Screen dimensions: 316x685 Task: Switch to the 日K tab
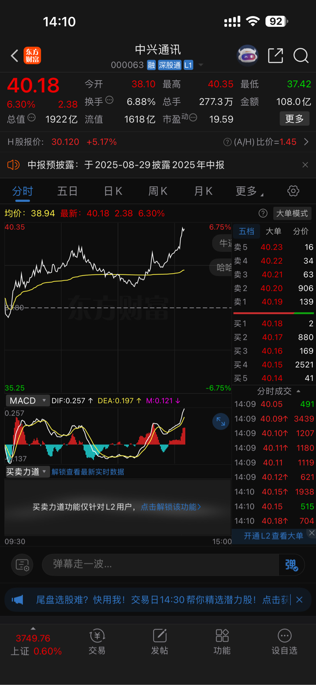click(113, 191)
